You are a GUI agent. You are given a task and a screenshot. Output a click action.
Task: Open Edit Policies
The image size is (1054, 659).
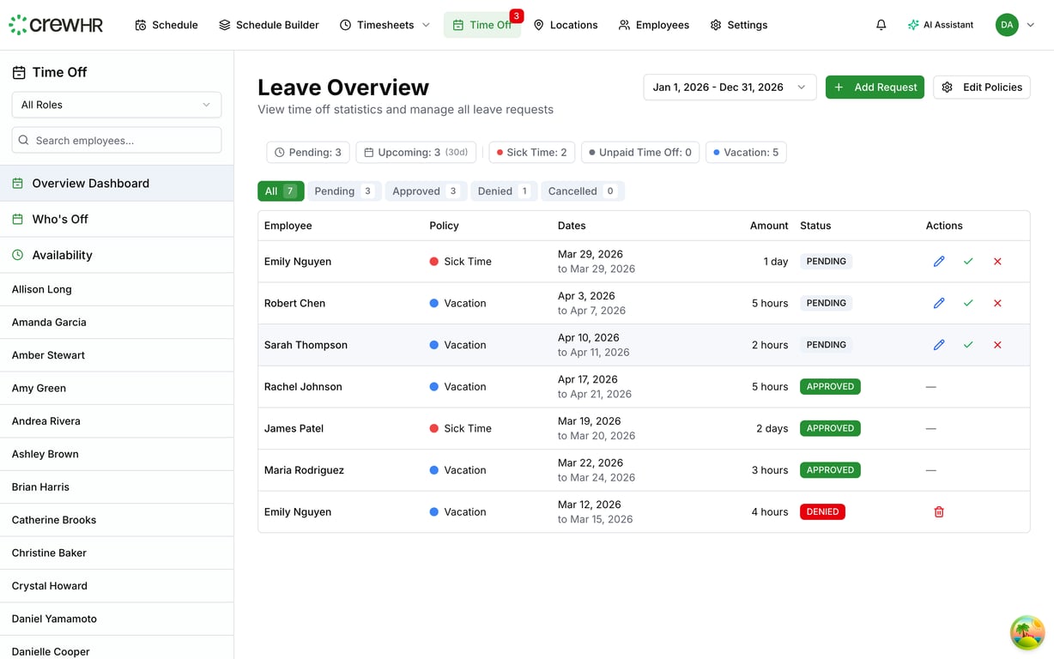(981, 87)
